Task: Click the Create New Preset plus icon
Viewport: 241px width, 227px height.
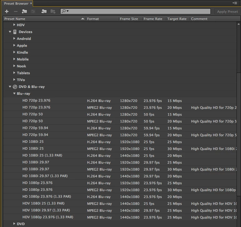Action: 7,11
